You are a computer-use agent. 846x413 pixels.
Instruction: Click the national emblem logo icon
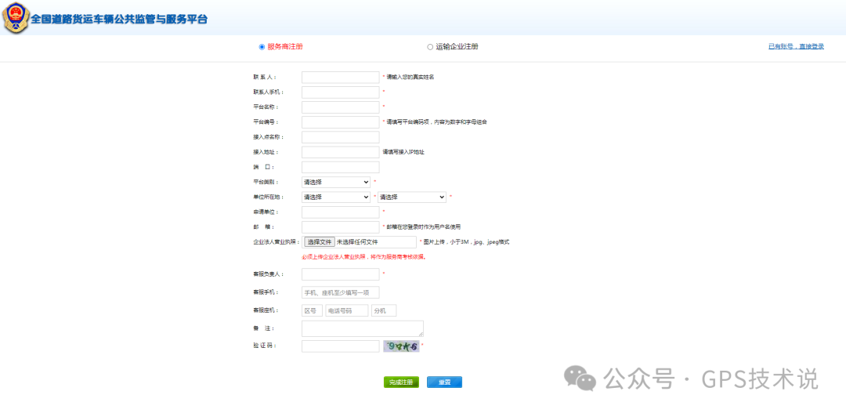click(x=16, y=18)
